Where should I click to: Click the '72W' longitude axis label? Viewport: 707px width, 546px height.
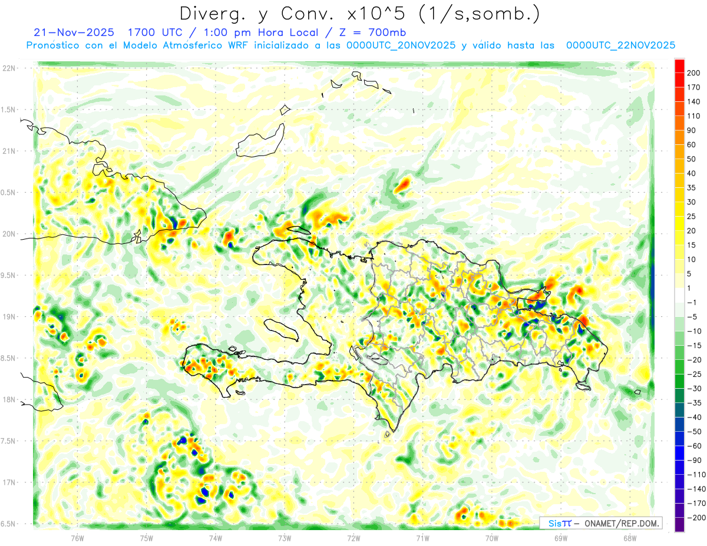pos(353,538)
